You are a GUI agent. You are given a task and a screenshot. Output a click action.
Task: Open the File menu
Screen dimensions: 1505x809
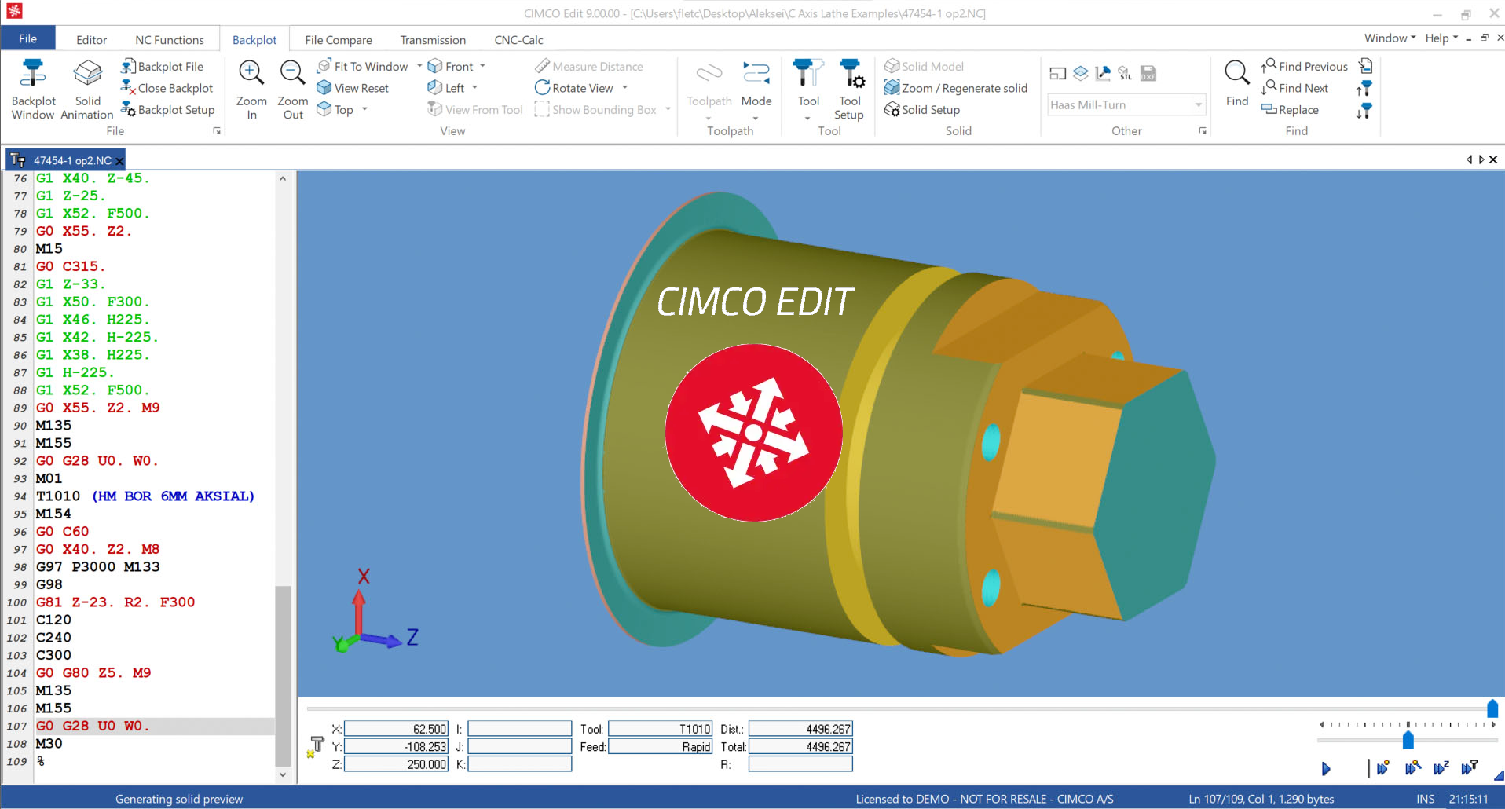point(27,38)
